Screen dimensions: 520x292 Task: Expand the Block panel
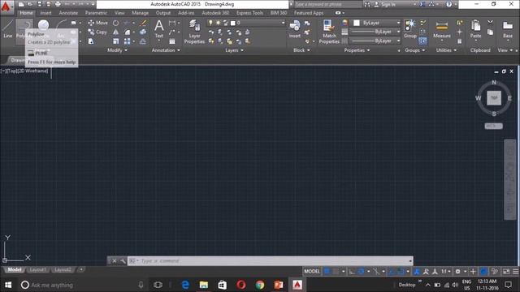pyautogui.click(x=301, y=50)
